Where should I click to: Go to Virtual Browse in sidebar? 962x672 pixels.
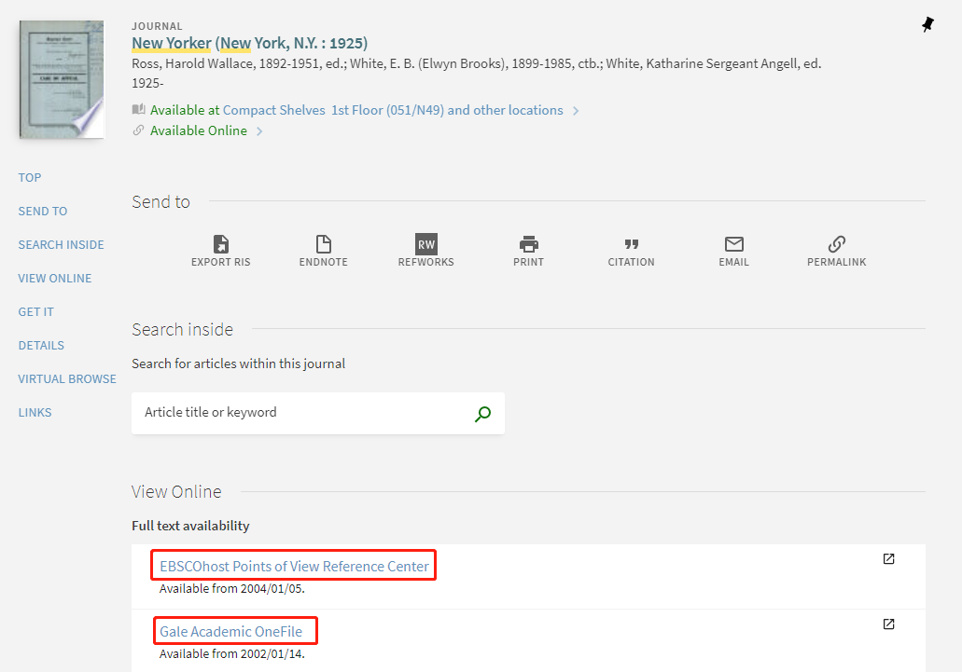click(67, 379)
